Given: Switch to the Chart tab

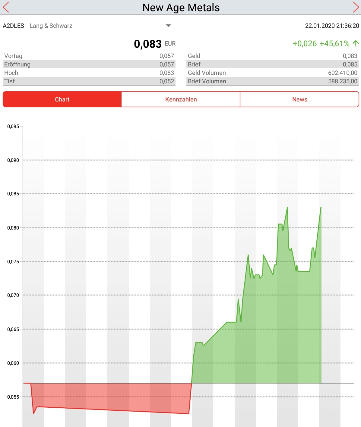Looking at the screenshot, I should click(x=62, y=99).
